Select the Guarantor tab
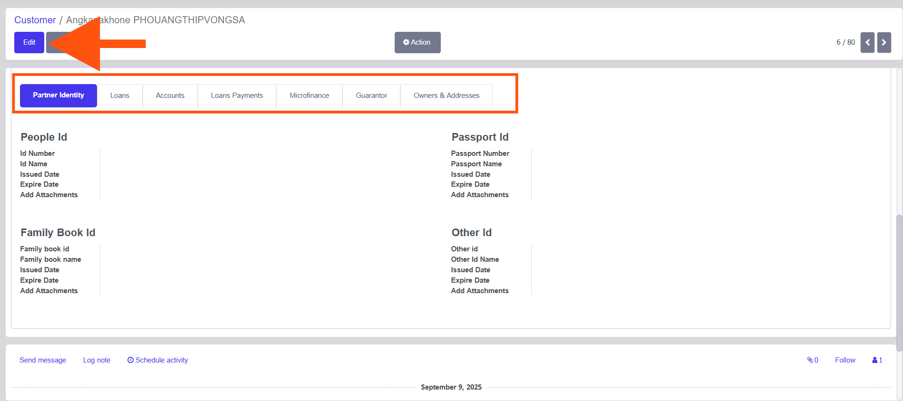The image size is (903, 401). tap(371, 95)
